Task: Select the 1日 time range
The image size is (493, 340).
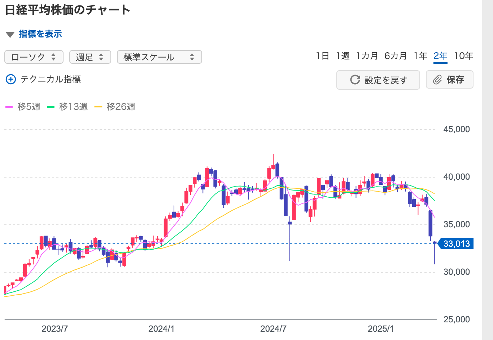Action: click(x=322, y=56)
